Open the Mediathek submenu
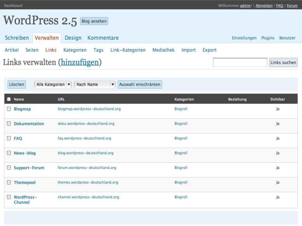This screenshot has width=302, height=226. tap(163, 50)
